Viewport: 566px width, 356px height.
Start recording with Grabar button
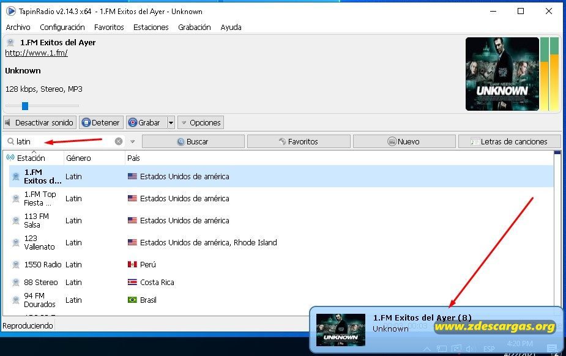(146, 122)
